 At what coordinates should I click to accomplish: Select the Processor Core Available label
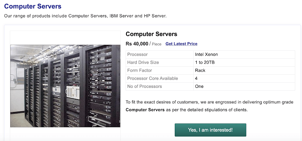pyautogui.click(x=153, y=78)
